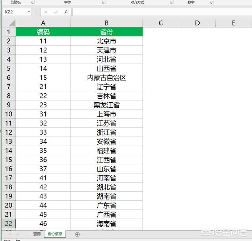Open alignment (对齐方式) group dialog launcher
This screenshot has height=241, width=252.
[x=171, y=2]
